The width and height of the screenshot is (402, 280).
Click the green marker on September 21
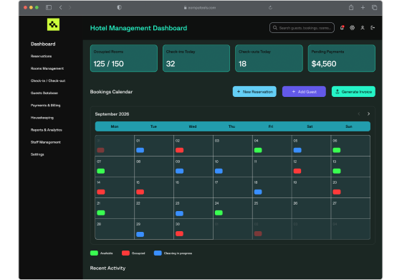coord(101,213)
